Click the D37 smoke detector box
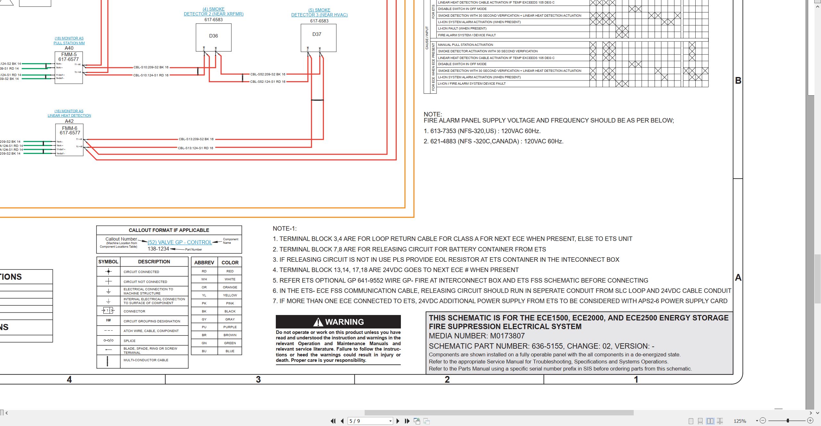 pyautogui.click(x=318, y=38)
